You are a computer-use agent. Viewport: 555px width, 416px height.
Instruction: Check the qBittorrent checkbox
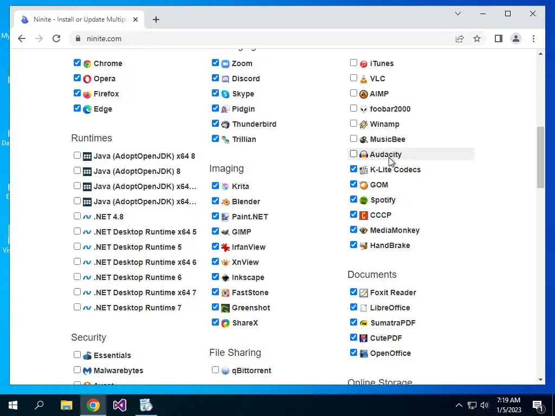coord(215,370)
